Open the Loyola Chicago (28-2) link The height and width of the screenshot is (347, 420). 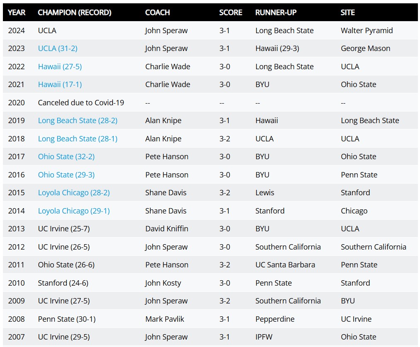point(73,193)
